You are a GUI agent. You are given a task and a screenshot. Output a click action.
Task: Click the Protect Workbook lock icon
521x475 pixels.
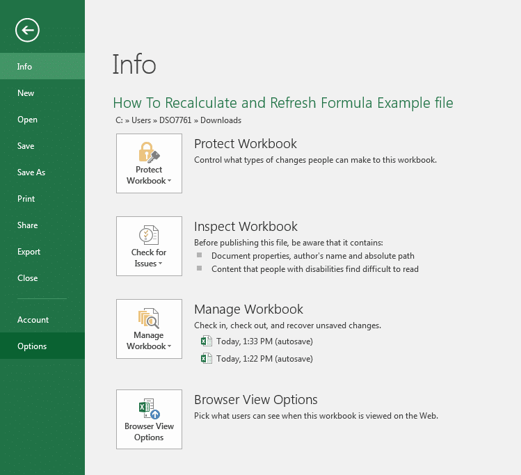149,152
